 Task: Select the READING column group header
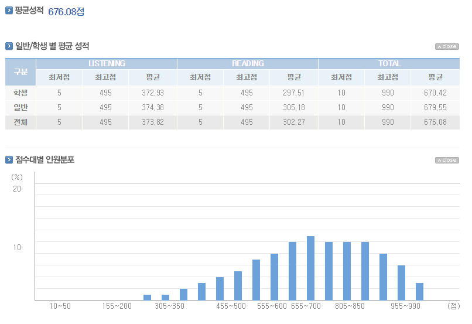[x=248, y=63]
